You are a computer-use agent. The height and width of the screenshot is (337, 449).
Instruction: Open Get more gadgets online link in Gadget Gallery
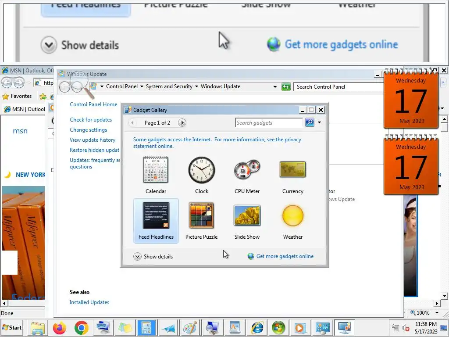pyautogui.click(x=281, y=256)
